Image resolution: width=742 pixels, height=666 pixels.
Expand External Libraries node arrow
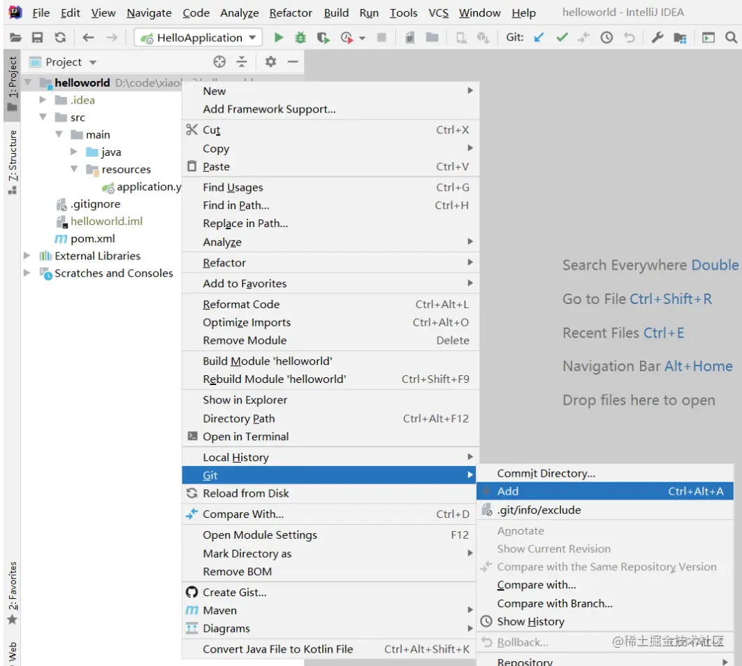(x=27, y=256)
